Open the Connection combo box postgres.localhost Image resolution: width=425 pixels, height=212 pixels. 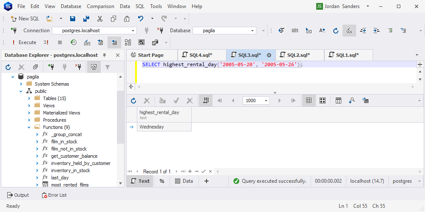click(94, 31)
